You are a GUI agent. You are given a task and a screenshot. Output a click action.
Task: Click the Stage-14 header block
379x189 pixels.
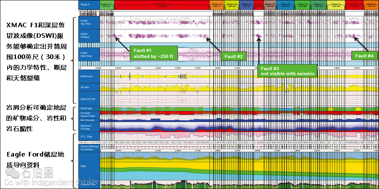pos(107,5)
